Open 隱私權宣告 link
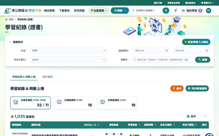The height and width of the screenshot is (136, 219). pos(190,3)
